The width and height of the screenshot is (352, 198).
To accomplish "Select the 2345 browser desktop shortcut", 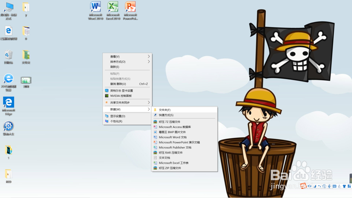I will tap(8, 83).
